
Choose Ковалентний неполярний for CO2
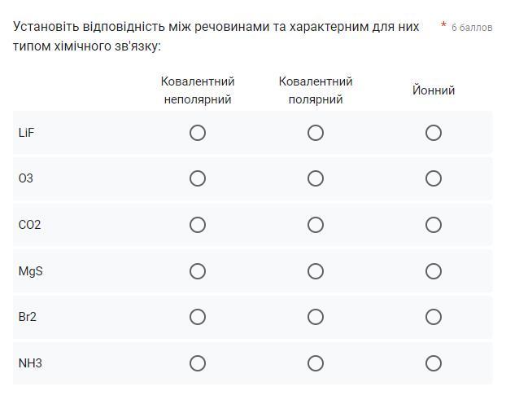tap(198, 225)
